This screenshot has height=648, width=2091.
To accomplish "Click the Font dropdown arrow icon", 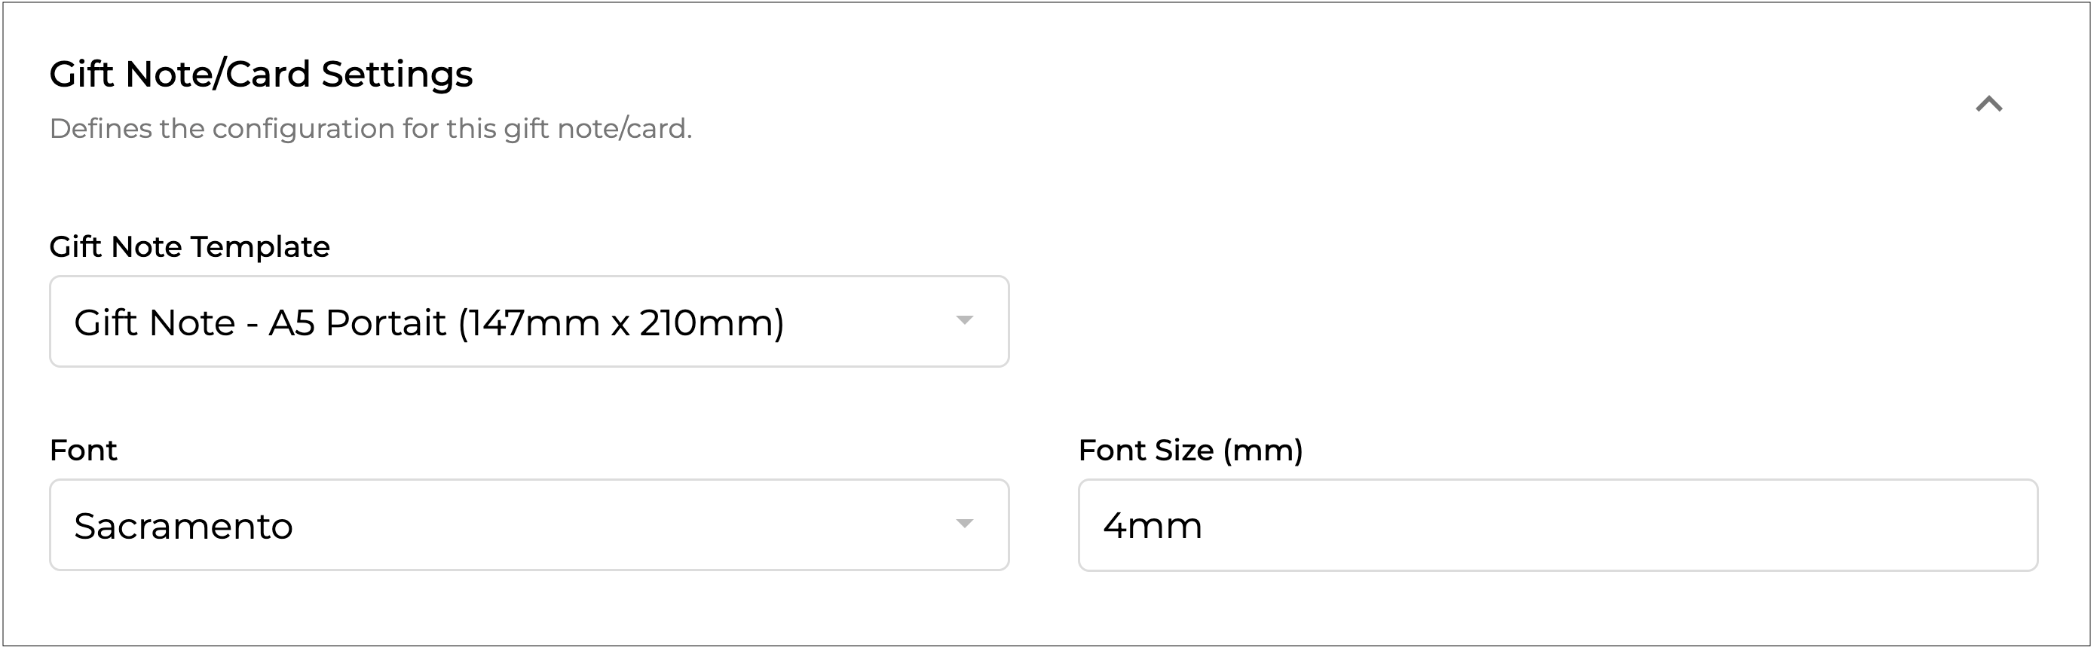I will pos(964,524).
